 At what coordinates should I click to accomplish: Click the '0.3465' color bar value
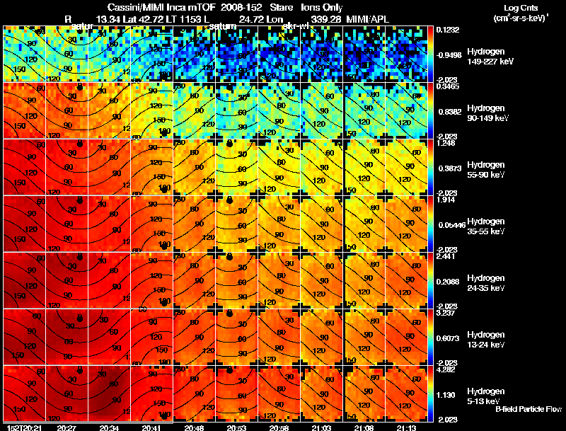tap(448, 86)
